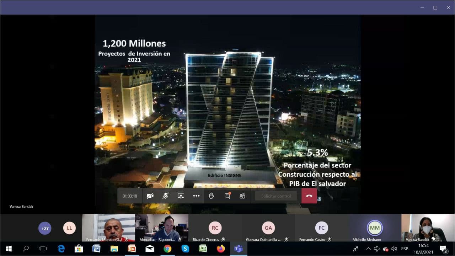455x256 pixels.
Task: Open Skype from the taskbar
Action: point(185,249)
